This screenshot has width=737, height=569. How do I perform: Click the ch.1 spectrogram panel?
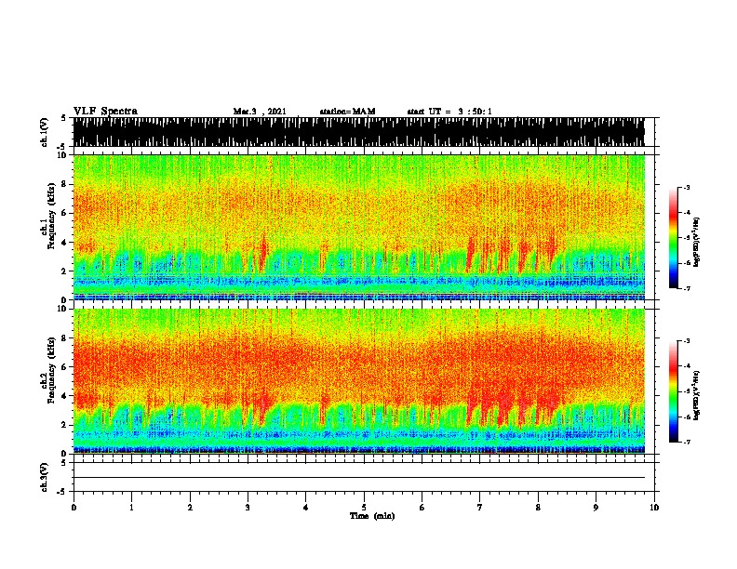point(358,227)
